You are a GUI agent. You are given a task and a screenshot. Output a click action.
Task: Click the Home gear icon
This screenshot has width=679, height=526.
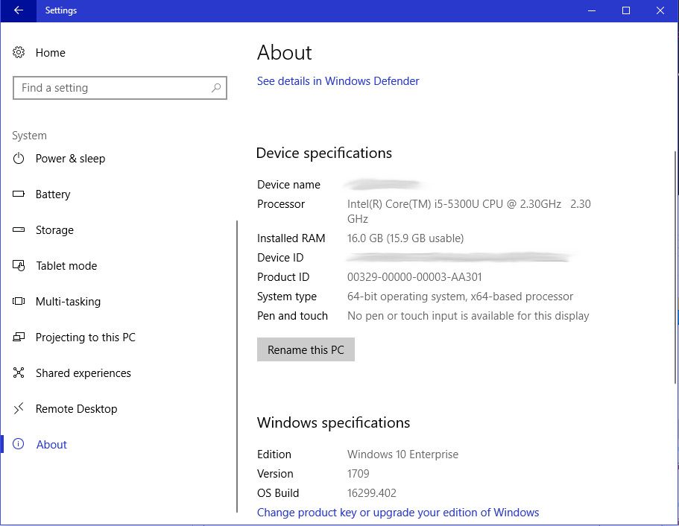coord(19,52)
